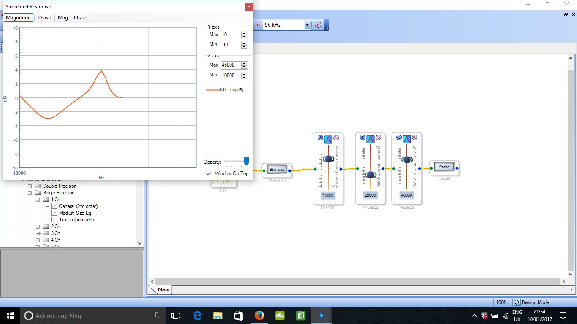
Task: Open the File Explorer taskbar icon
Action: pos(218,315)
